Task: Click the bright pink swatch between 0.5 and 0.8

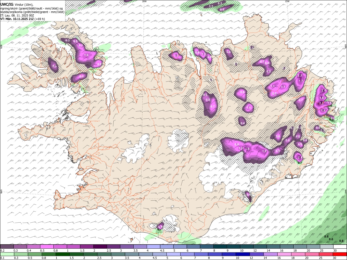Action: (x=47, y=247)
